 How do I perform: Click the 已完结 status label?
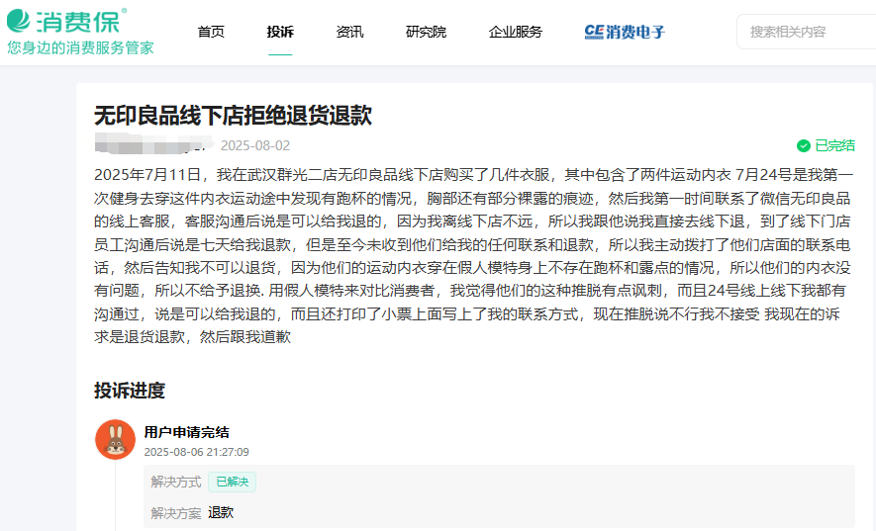(834, 145)
